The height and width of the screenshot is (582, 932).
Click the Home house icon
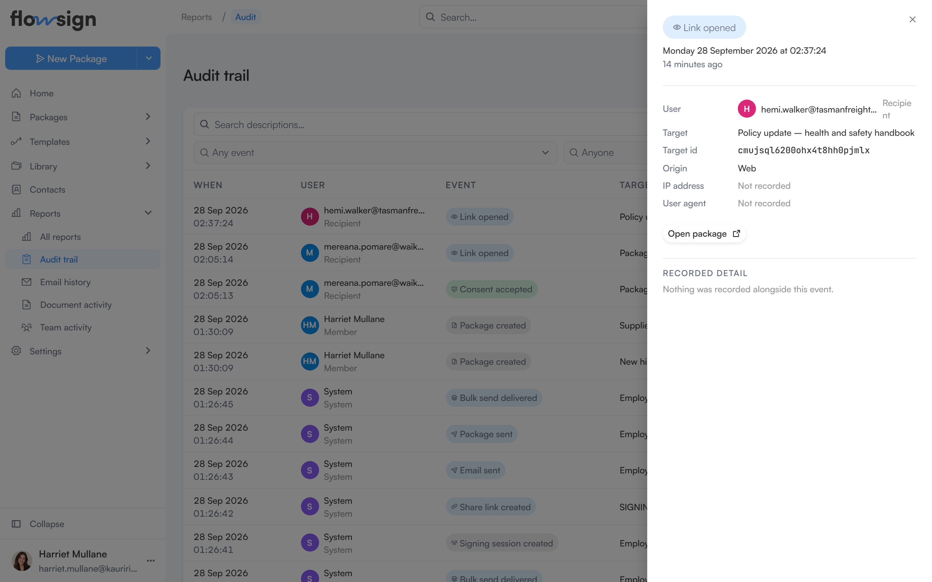pos(16,93)
